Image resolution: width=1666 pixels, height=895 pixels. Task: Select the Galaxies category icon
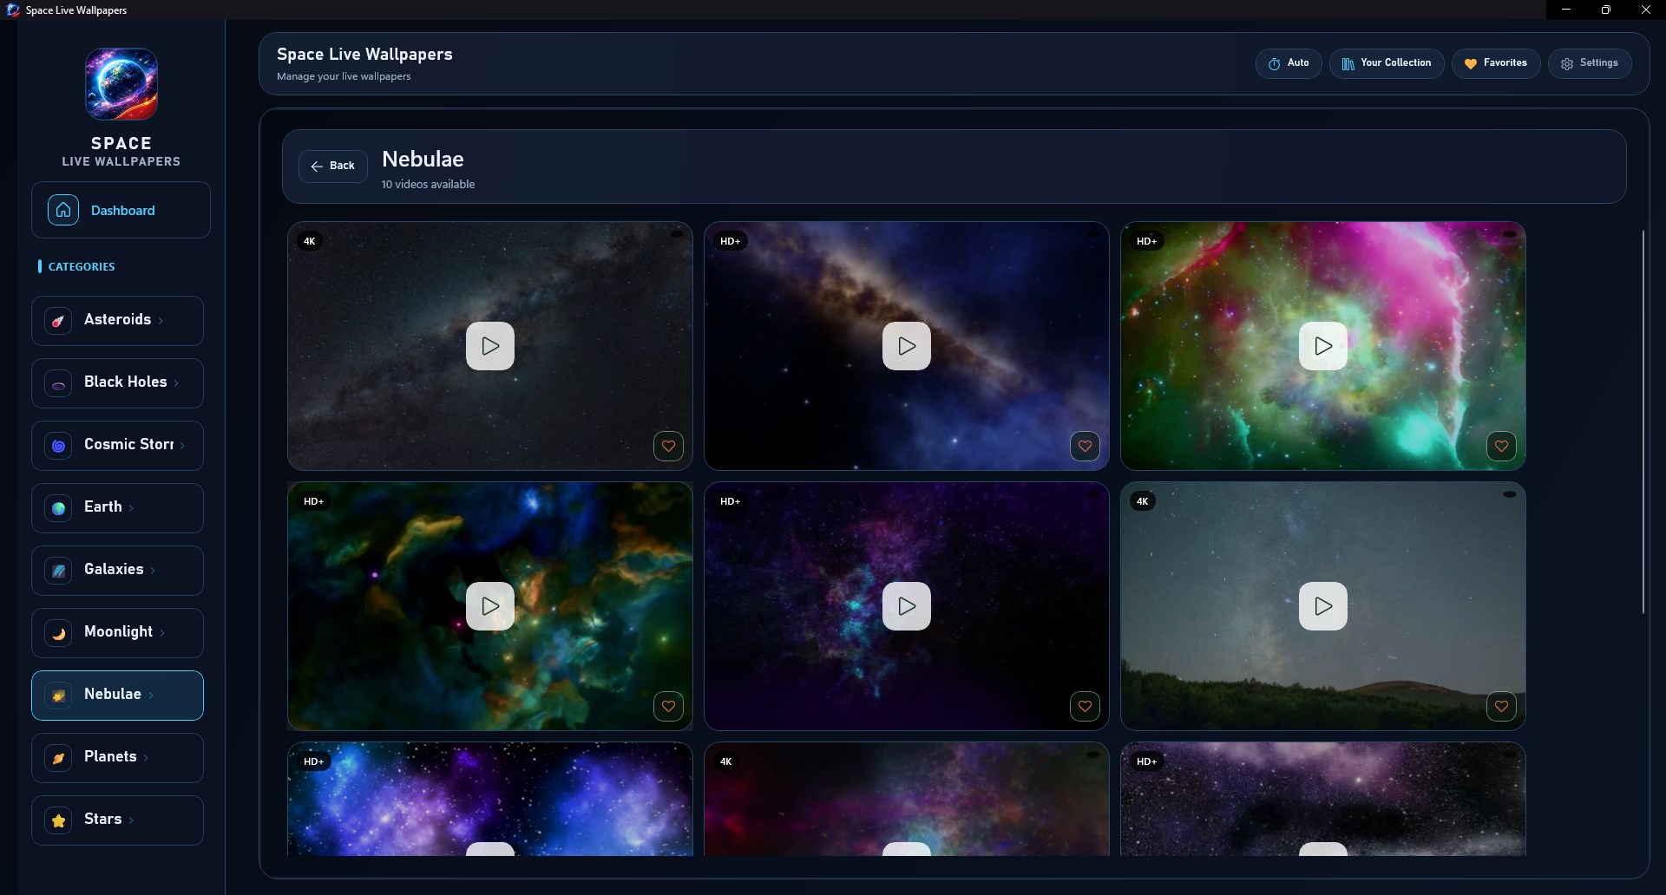(58, 571)
